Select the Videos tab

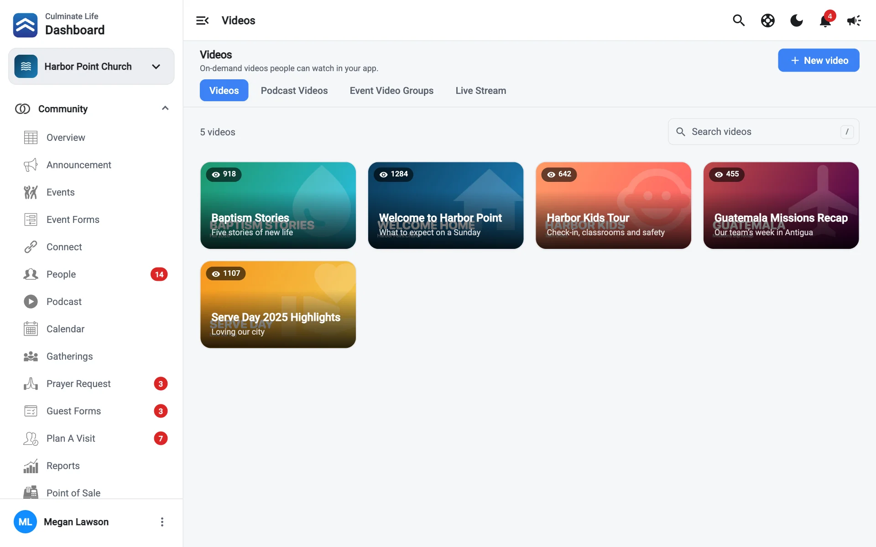[224, 91]
